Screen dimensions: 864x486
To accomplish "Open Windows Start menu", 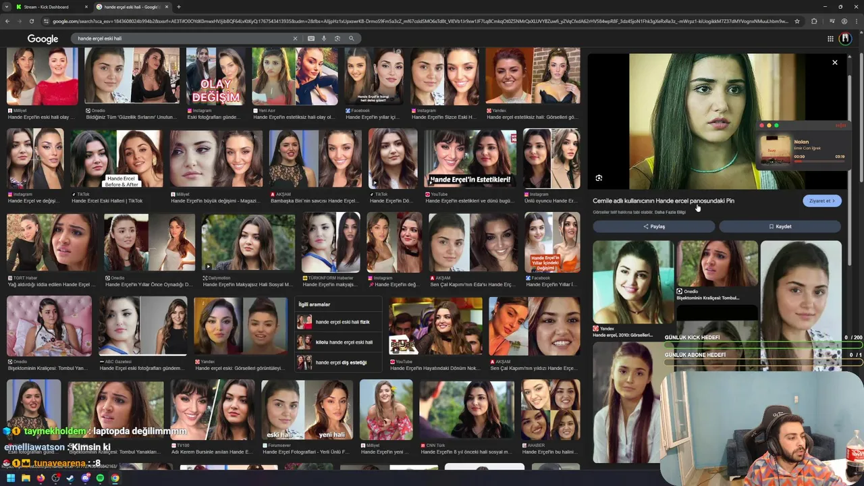I will pyautogui.click(x=11, y=478).
